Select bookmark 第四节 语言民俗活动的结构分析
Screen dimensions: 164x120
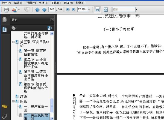point(36,88)
